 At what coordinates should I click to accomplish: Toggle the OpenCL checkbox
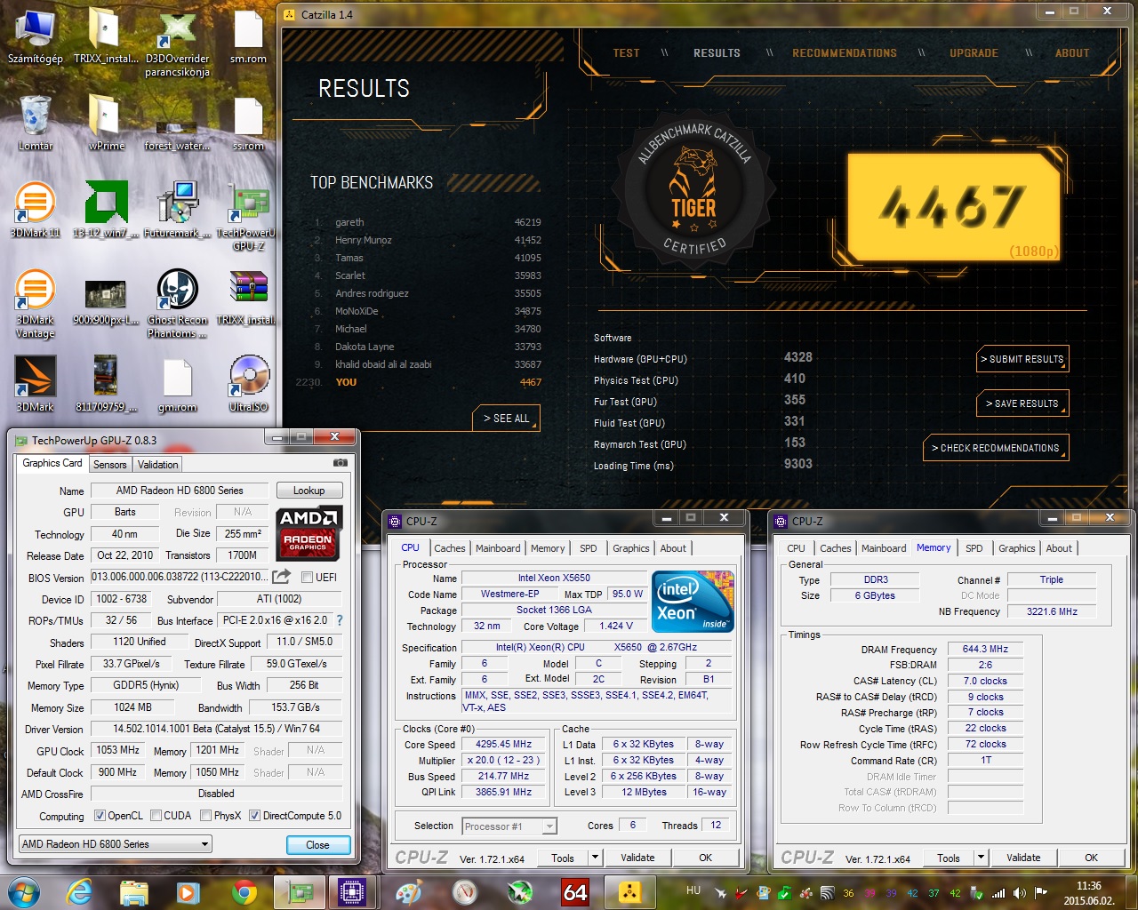(100, 816)
